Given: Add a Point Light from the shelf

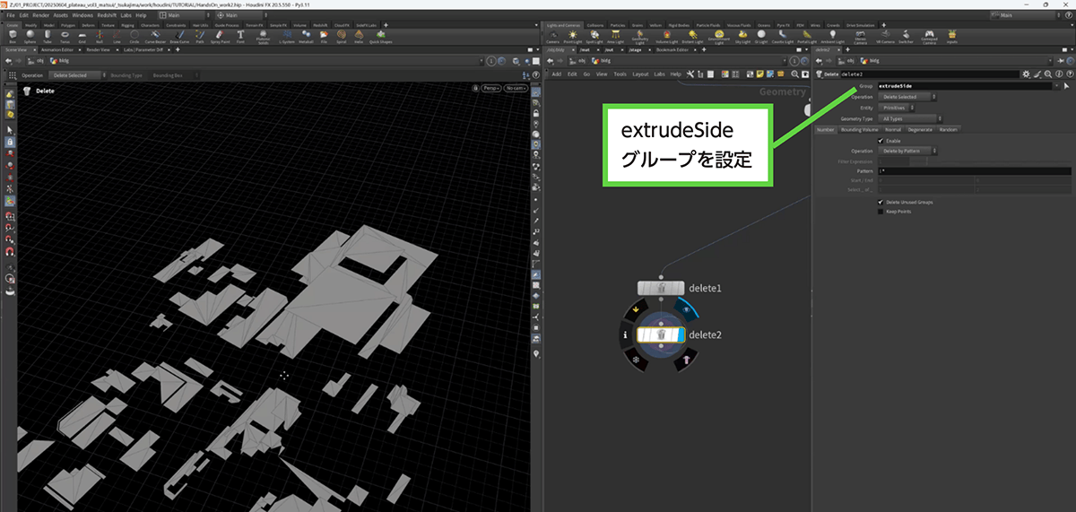Looking at the screenshot, I should (x=574, y=36).
